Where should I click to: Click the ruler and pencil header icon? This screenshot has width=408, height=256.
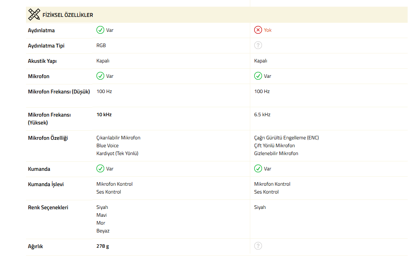point(34,15)
